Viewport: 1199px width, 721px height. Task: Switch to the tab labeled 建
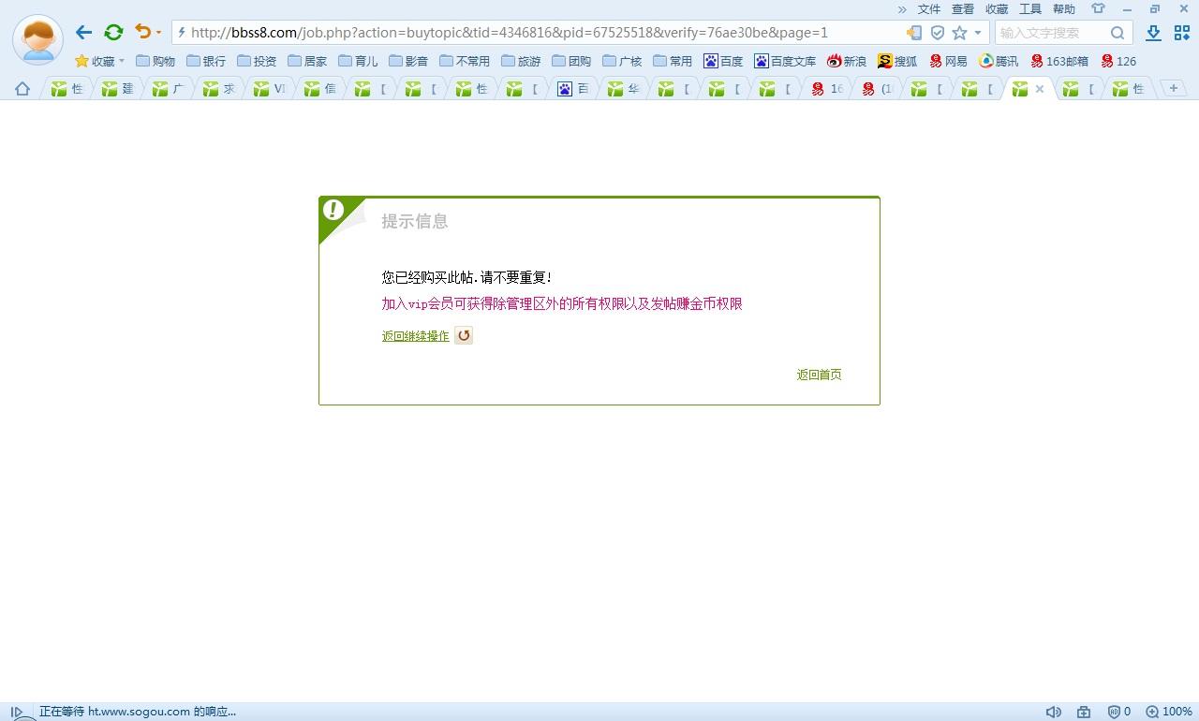point(118,89)
